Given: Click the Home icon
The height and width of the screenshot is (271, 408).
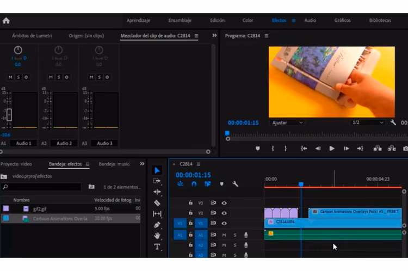Looking at the screenshot, I should click(6, 21).
